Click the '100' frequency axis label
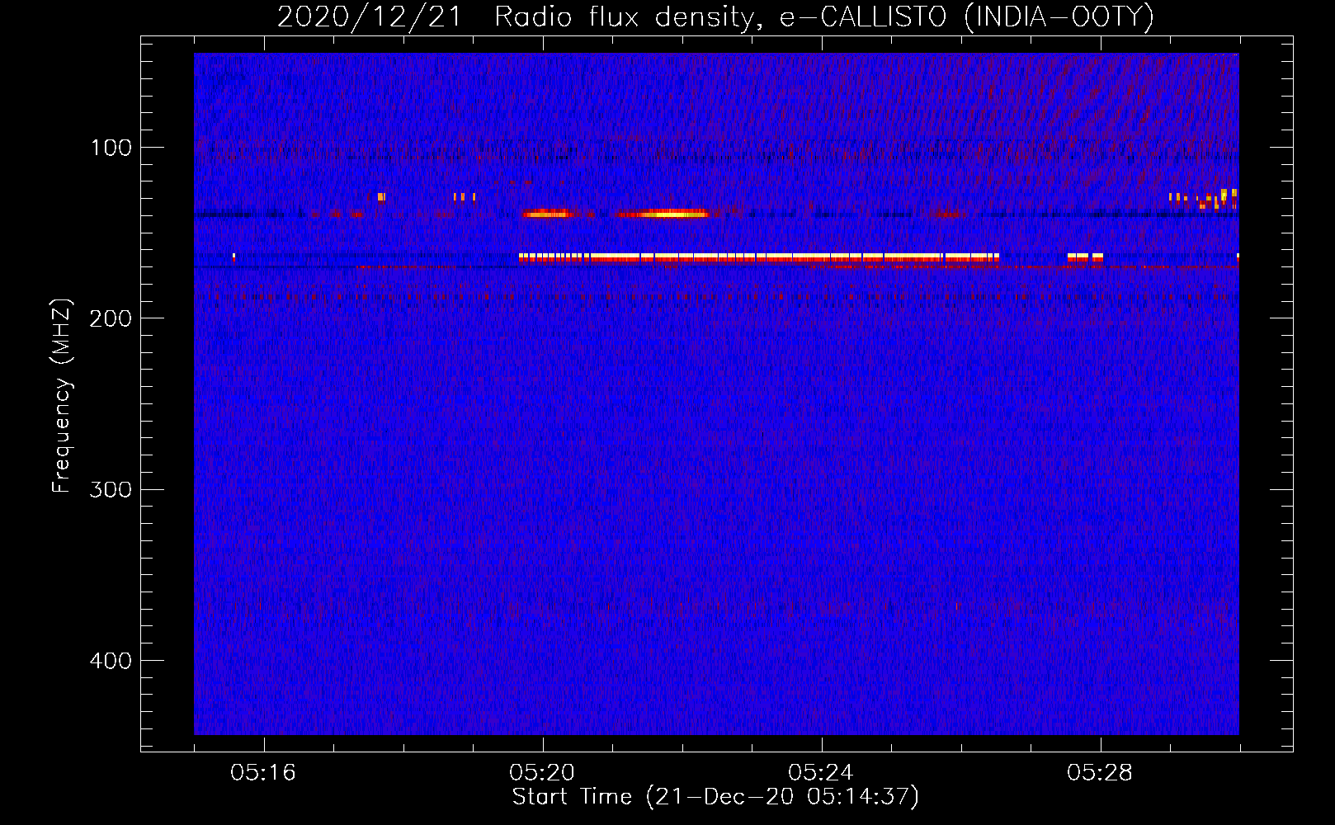1335x825 pixels. [111, 148]
